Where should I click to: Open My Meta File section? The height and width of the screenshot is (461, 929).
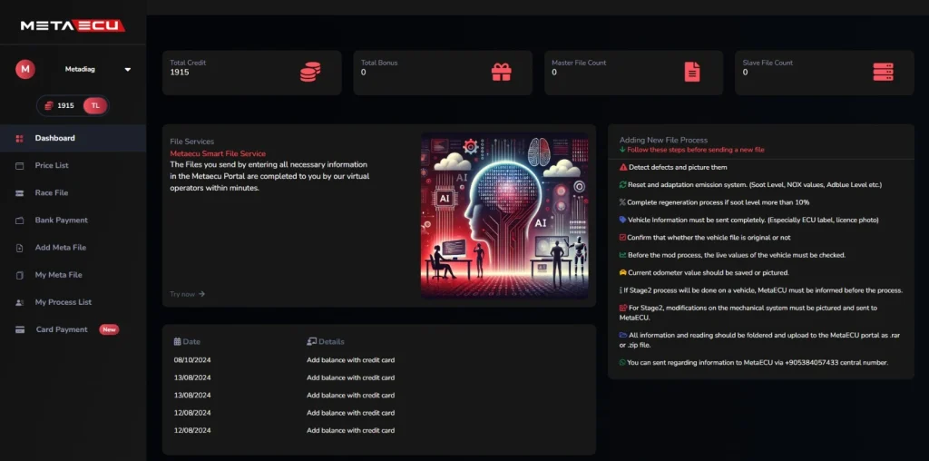click(x=58, y=275)
